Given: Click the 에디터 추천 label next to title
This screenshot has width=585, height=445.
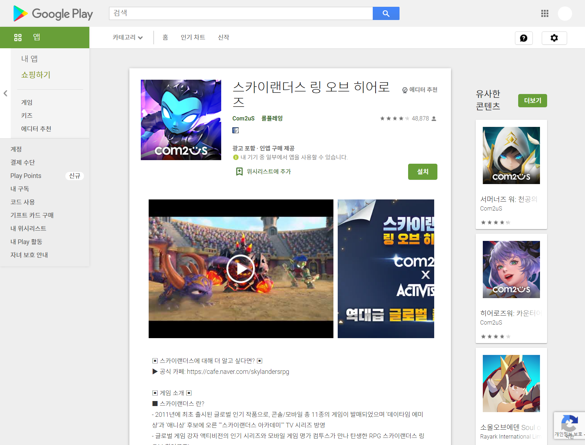Looking at the screenshot, I should click(423, 90).
